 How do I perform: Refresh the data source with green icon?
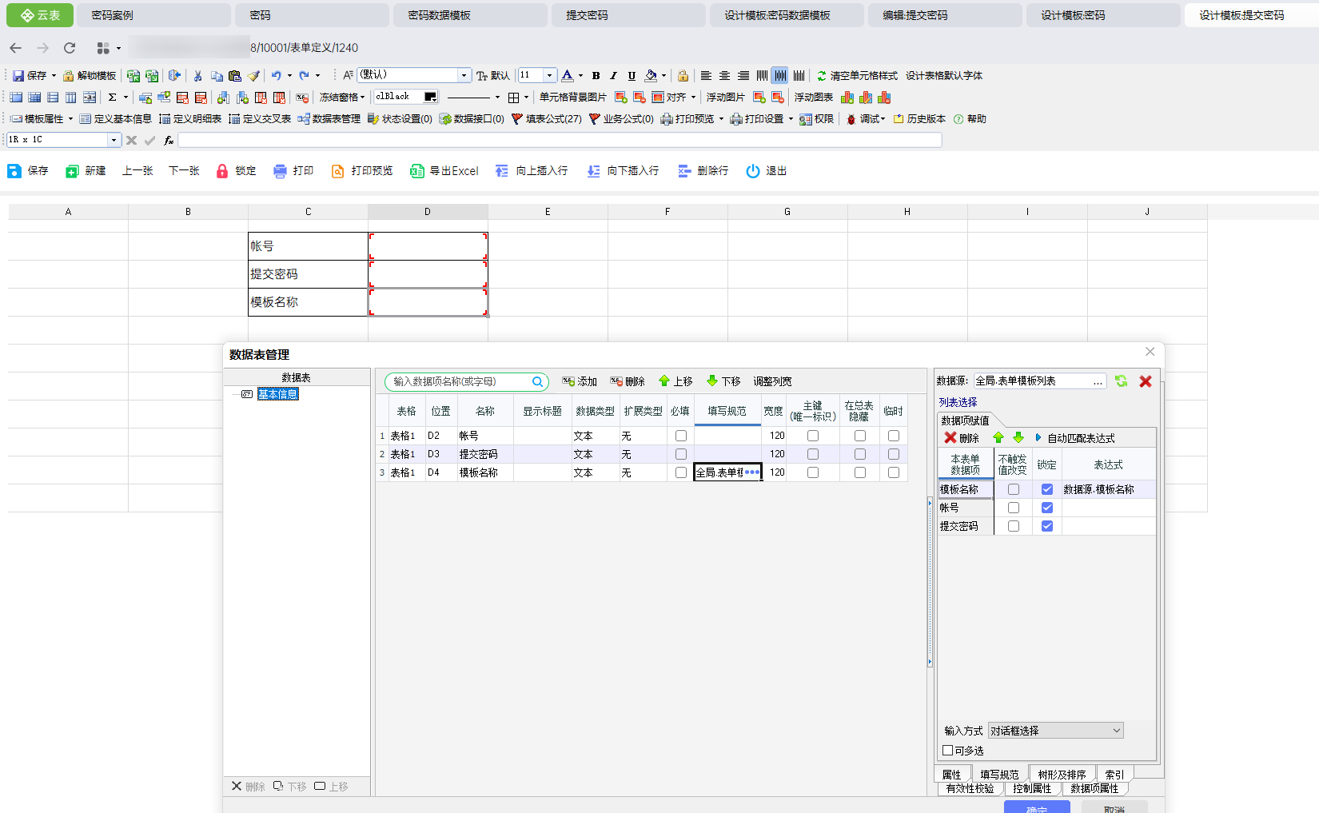(1122, 381)
